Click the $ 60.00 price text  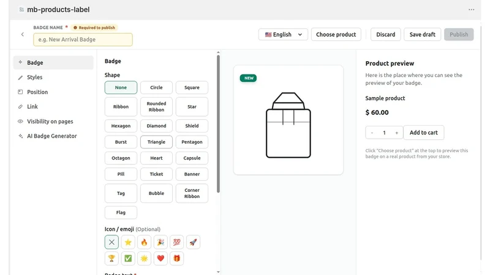click(x=377, y=112)
